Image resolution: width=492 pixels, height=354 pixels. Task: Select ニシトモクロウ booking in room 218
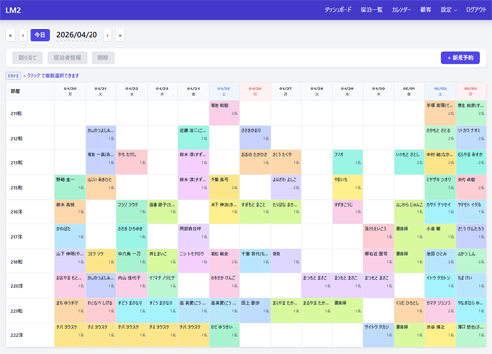pyautogui.click(x=193, y=261)
